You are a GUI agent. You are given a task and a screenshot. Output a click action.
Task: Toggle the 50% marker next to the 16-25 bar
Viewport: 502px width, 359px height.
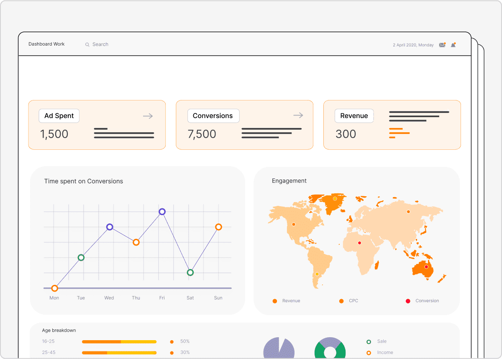pos(173,341)
